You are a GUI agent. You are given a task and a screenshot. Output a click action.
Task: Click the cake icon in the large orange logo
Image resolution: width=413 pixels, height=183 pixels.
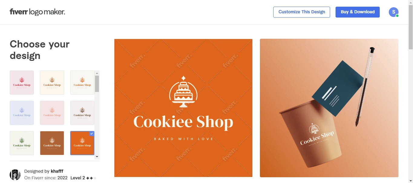tap(183, 92)
